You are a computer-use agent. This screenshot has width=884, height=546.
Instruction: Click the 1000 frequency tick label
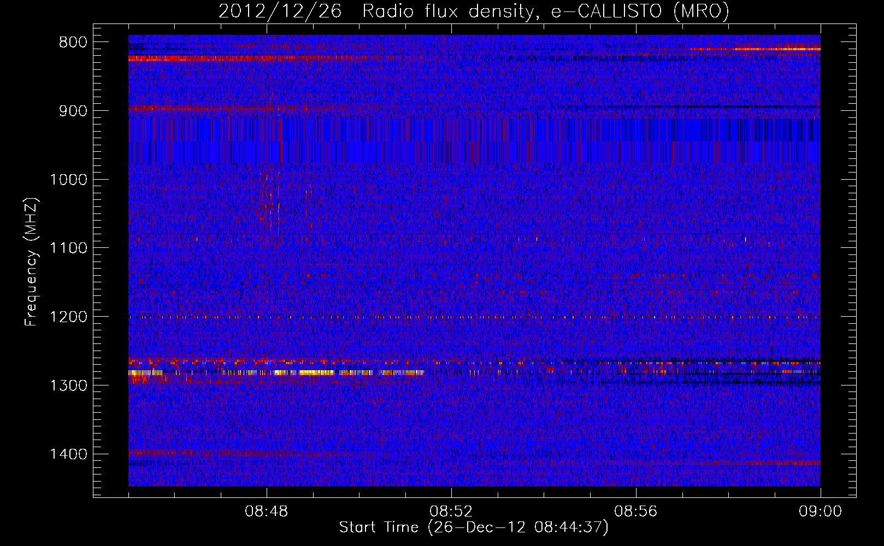[68, 180]
